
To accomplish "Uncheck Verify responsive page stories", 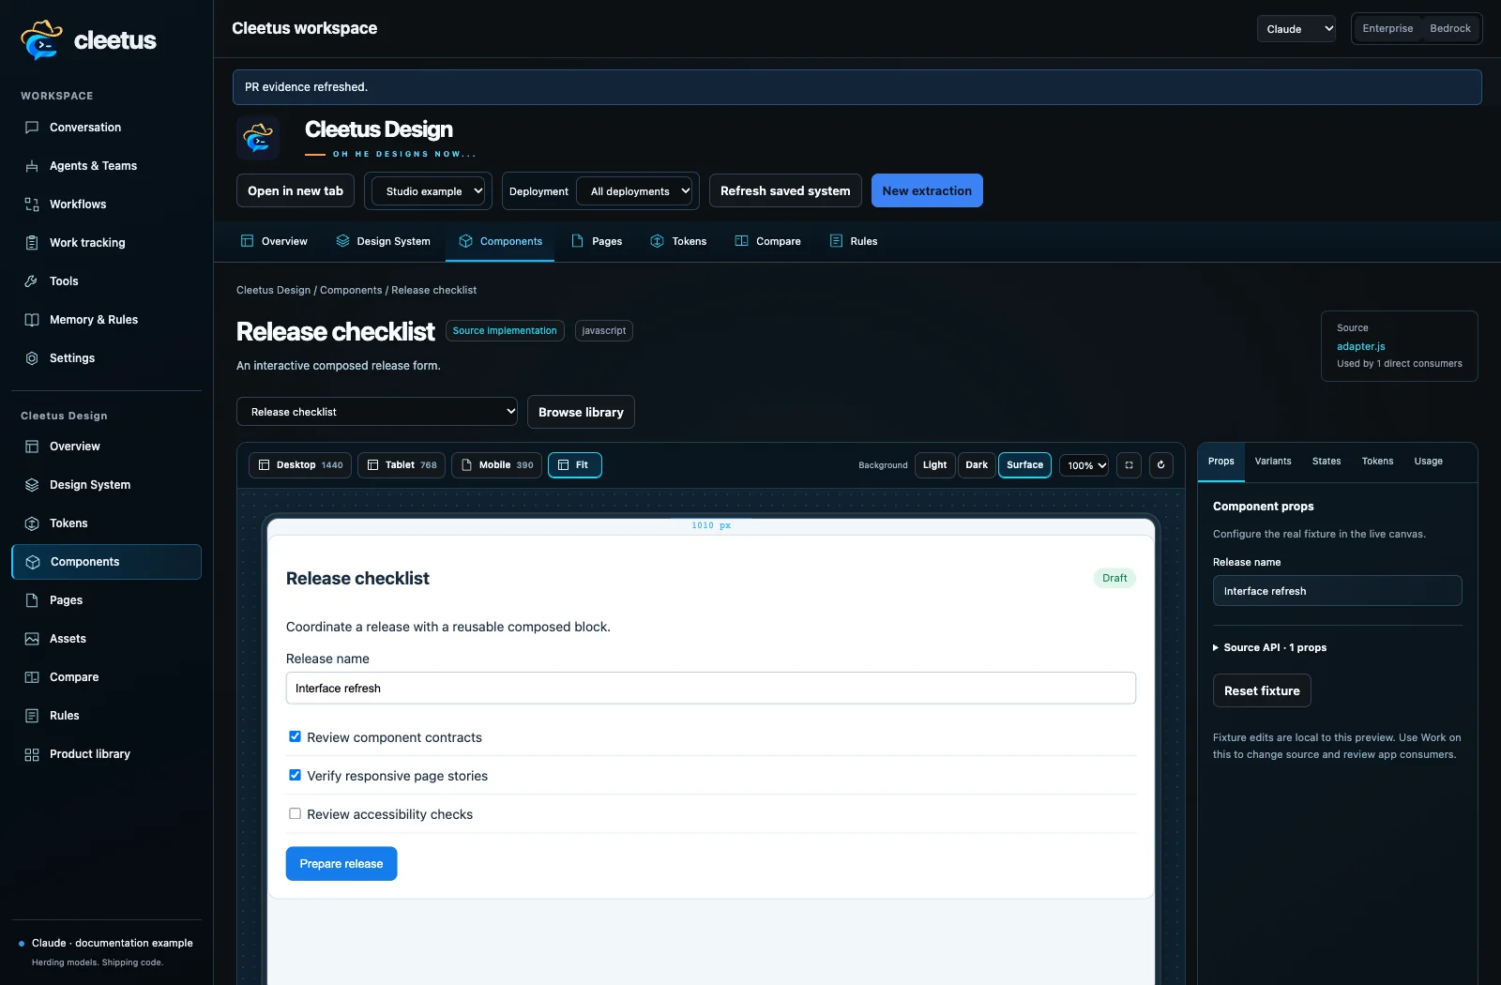I will pos(295,776).
